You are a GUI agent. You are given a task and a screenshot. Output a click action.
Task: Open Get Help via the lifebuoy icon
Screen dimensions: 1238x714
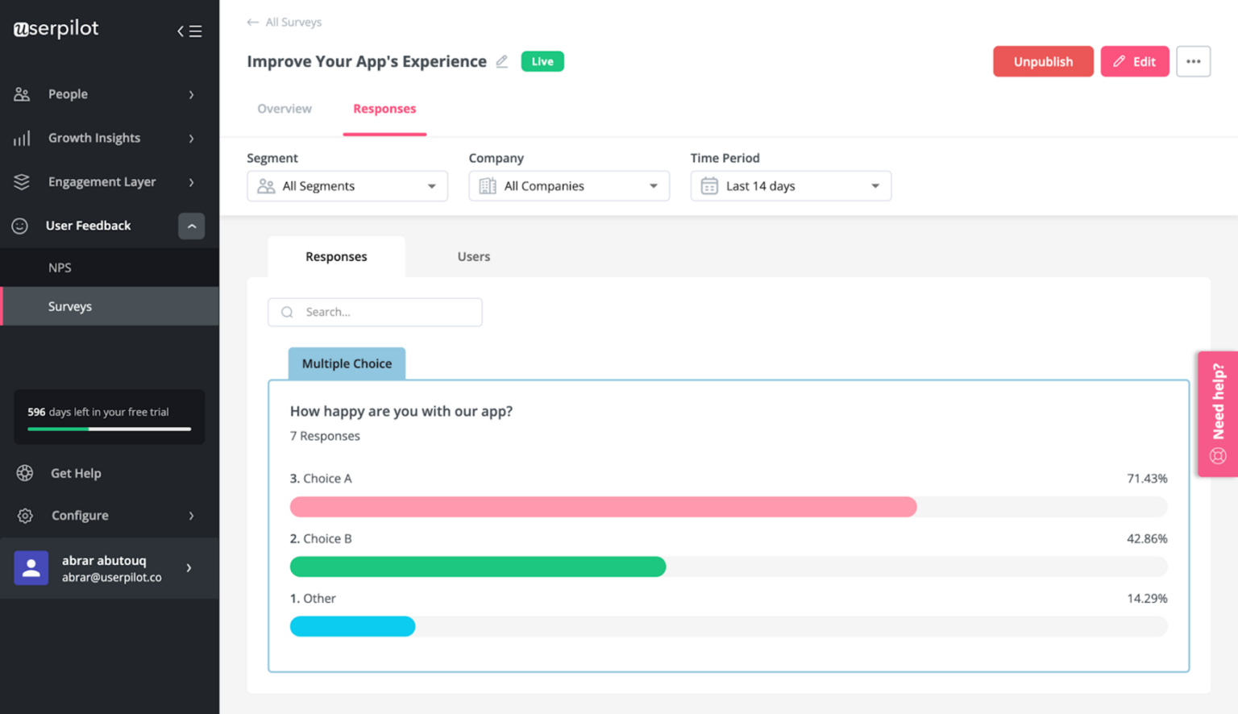pyautogui.click(x=24, y=473)
